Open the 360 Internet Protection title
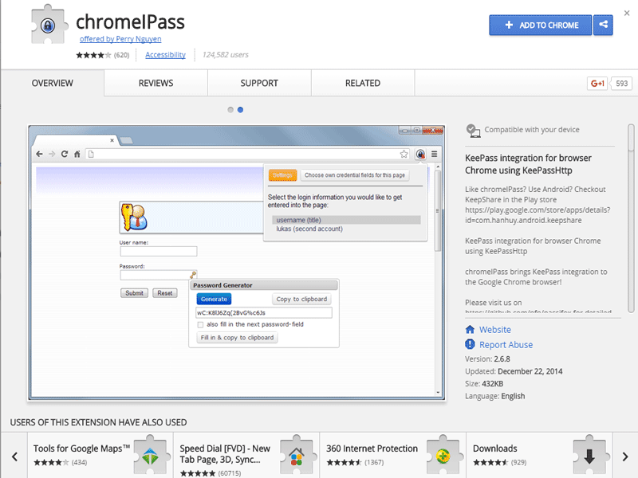The height and width of the screenshot is (478, 638). (372, 449)
